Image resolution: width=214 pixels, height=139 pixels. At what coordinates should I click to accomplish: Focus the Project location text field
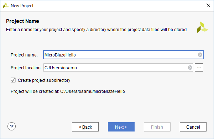[x=118, y=68]
